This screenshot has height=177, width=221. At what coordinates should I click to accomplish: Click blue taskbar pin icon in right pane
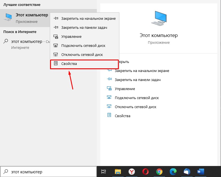(x=109, y=79)
